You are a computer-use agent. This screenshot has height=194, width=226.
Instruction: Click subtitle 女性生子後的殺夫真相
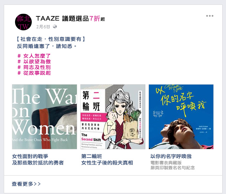[x=107, y=163]
